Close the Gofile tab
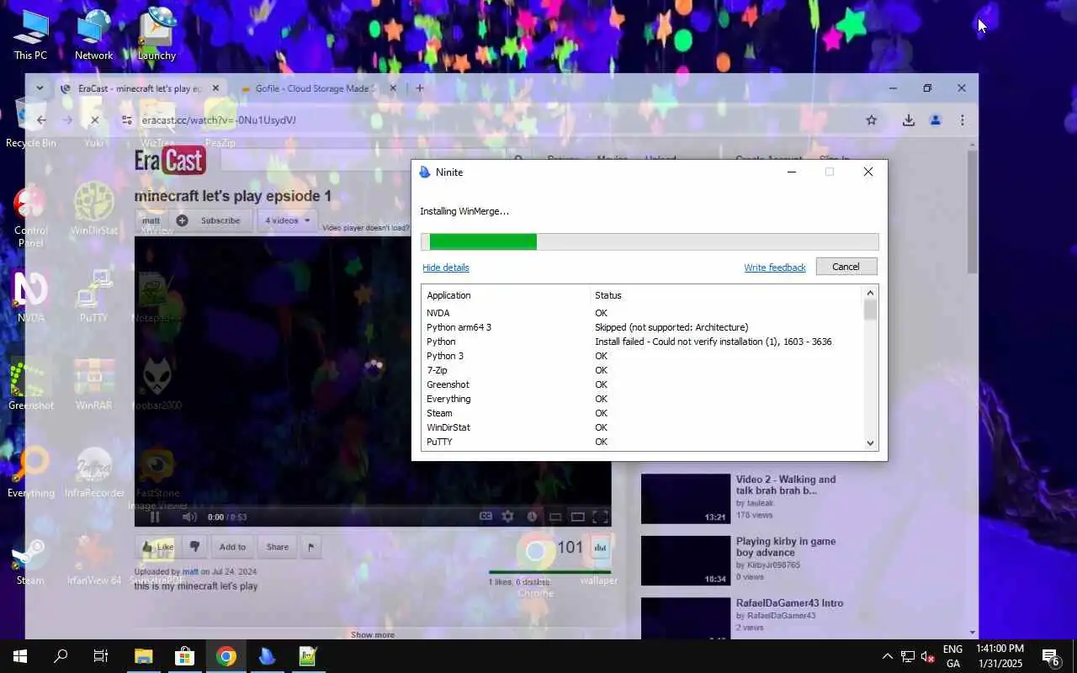The height and width of the screenshot is (673, 1077). [x=392, y=88]
